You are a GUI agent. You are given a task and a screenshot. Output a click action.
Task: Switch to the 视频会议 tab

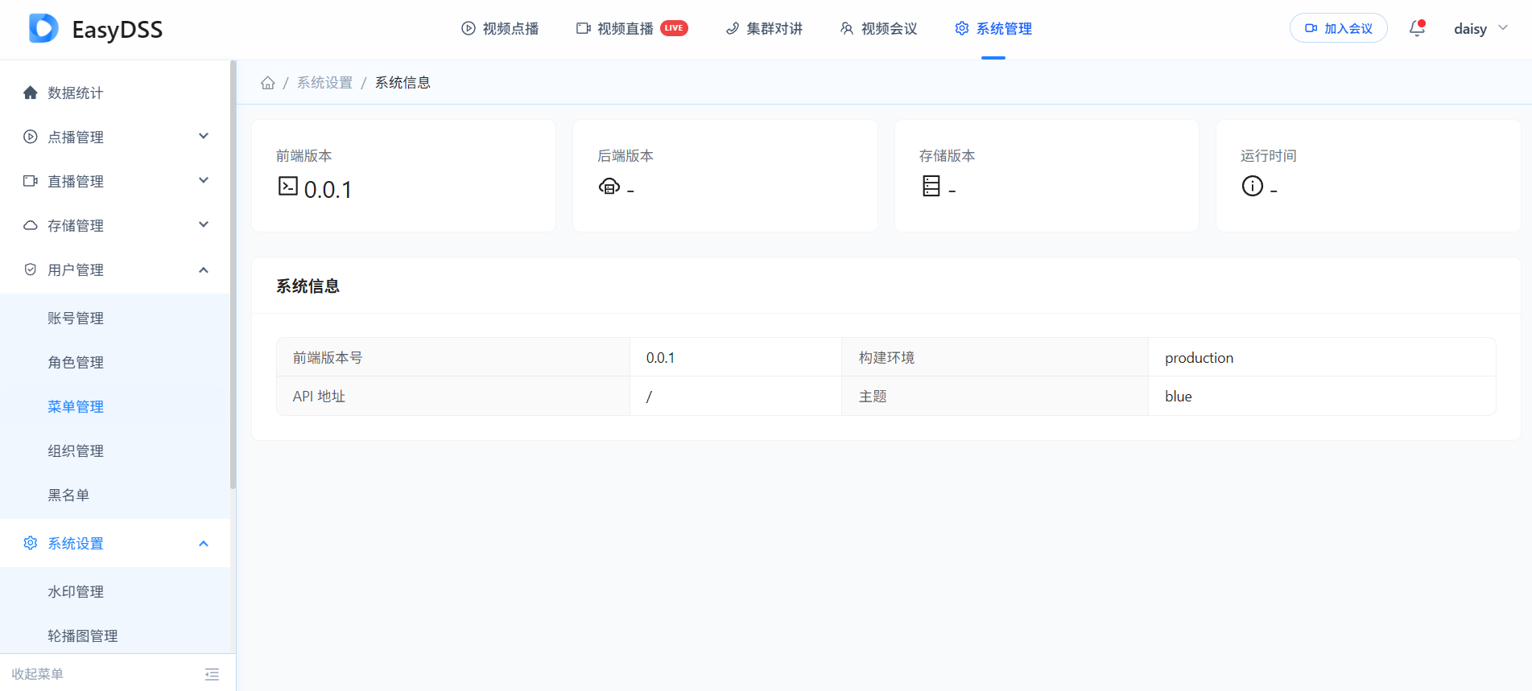[x=879, y=28]
